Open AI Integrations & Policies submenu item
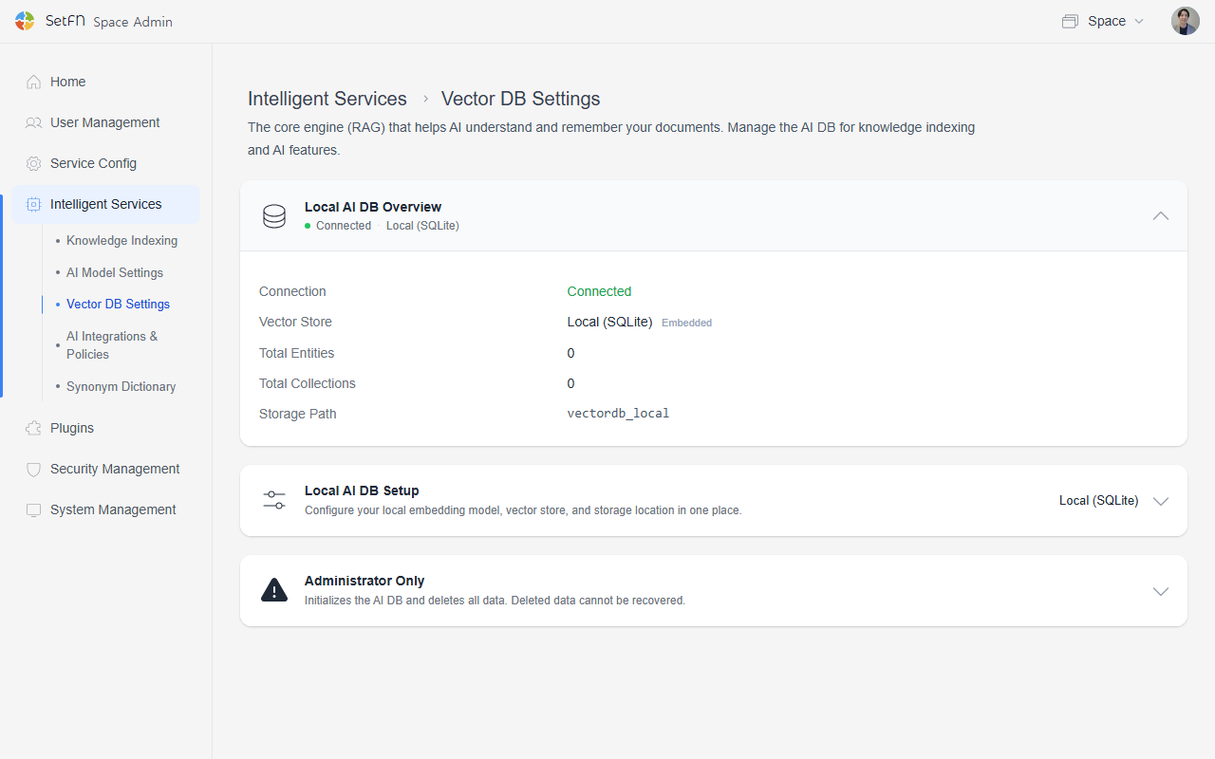 [x=112, y=345]
